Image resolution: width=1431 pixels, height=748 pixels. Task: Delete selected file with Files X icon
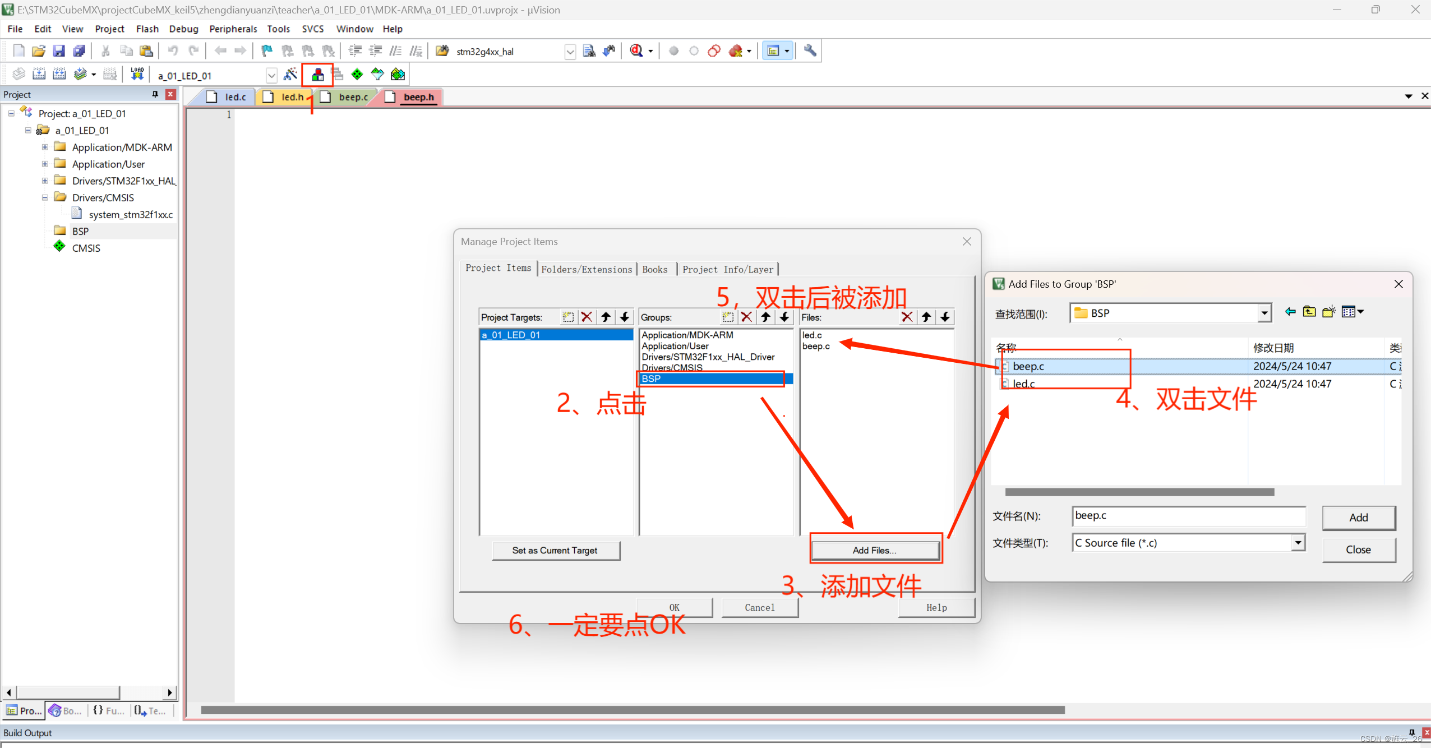[907, 317]
